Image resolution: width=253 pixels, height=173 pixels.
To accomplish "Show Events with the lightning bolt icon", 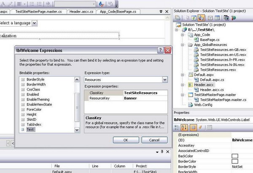I will 200,128.
